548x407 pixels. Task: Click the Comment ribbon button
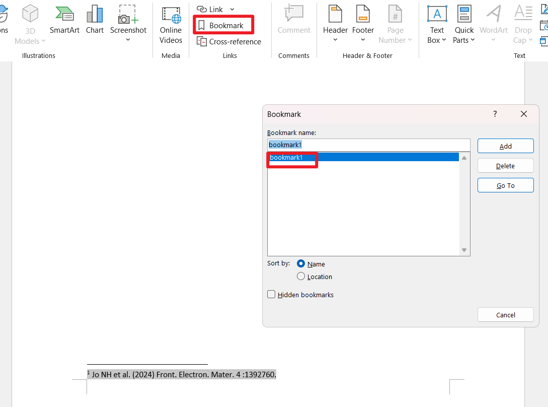tap(294, 20)
